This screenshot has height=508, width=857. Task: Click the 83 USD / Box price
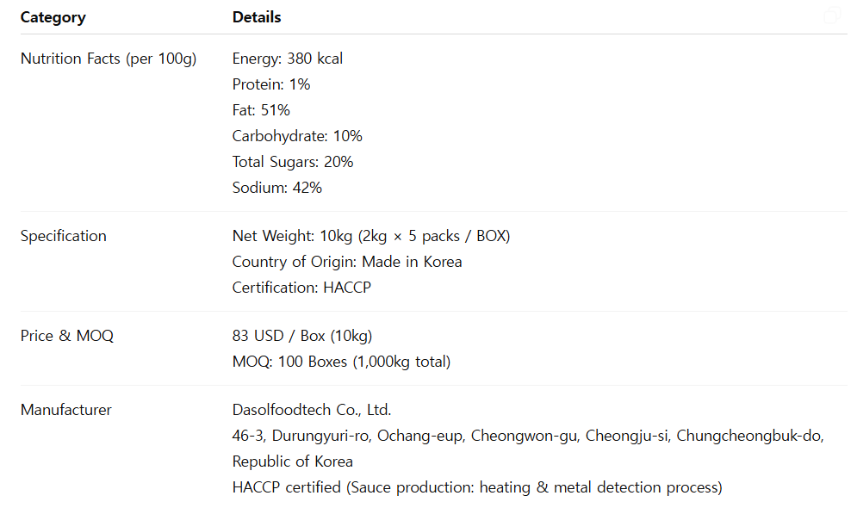[302, 336]
